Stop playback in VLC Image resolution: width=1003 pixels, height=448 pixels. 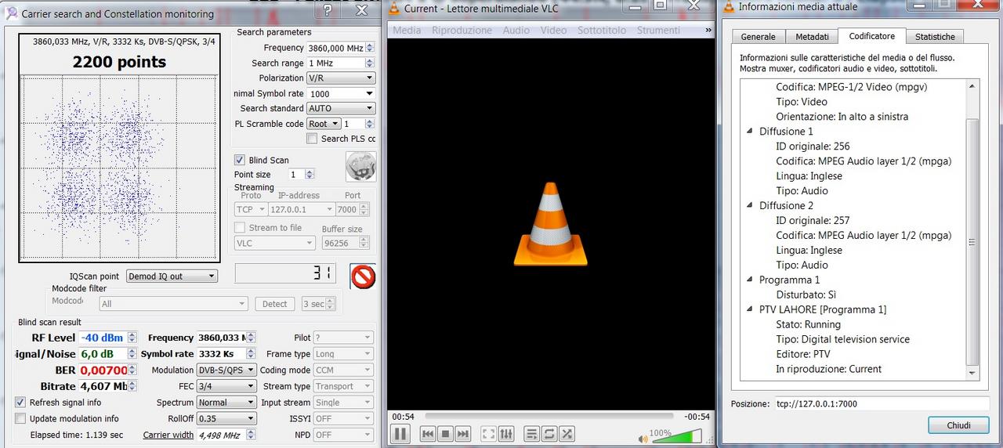pos(445,434)
